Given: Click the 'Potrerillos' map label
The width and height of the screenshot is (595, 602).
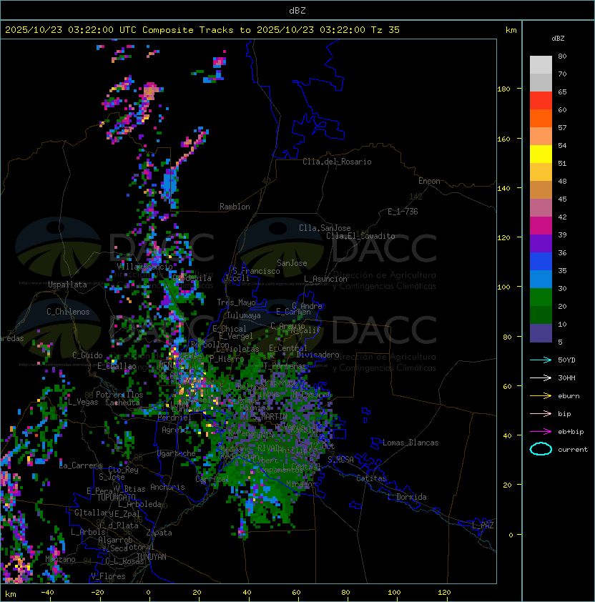Looking at the screenshot, I should click(x=119, y=395).
